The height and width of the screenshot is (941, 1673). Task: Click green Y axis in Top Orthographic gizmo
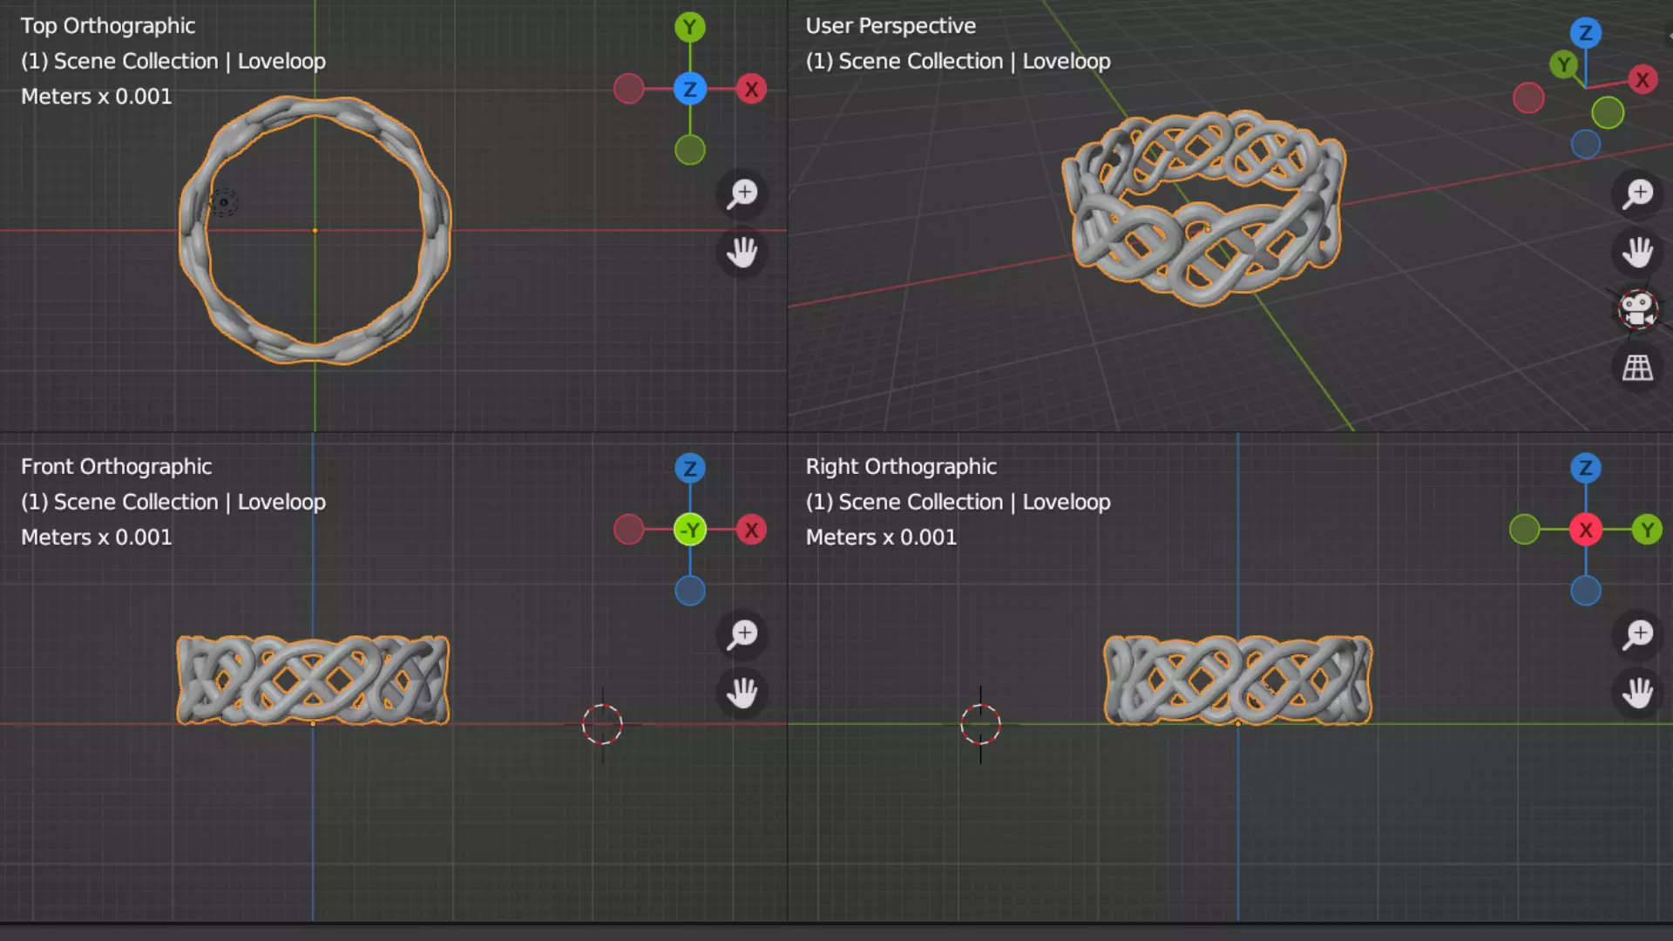pos(689,28)
